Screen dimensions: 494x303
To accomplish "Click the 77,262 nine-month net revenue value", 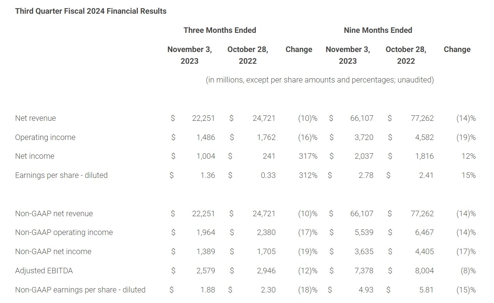I will tap(422, 118).
